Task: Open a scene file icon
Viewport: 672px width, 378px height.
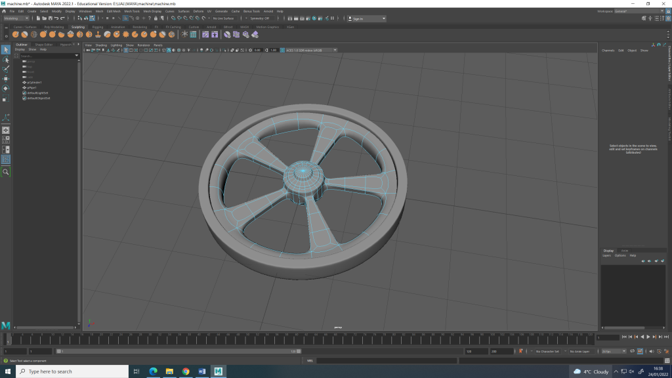Action: tap(44, 18)
